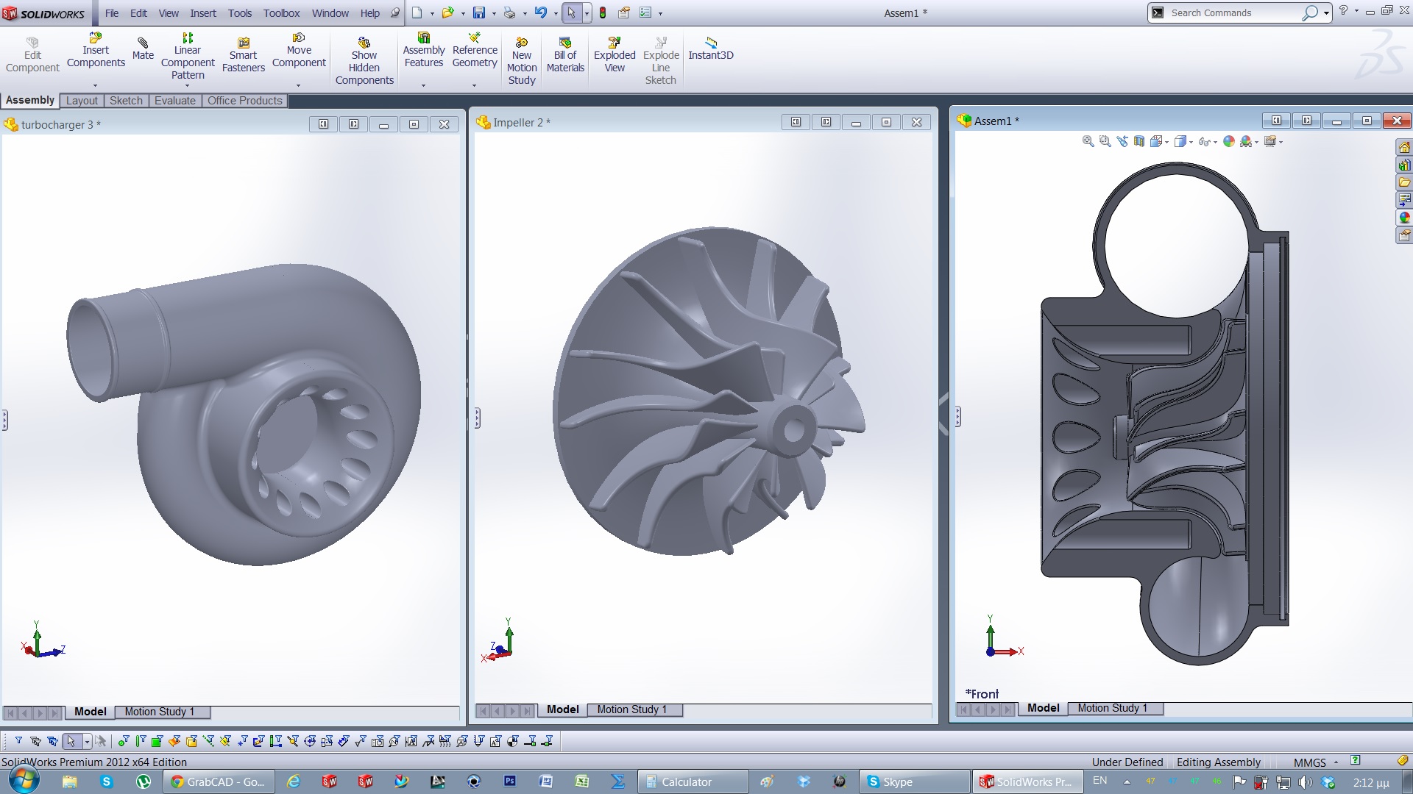Viewport: 1413px width, 794px height.
Task: Click Bill of Materials icon
Action: [x=565, y=55]
